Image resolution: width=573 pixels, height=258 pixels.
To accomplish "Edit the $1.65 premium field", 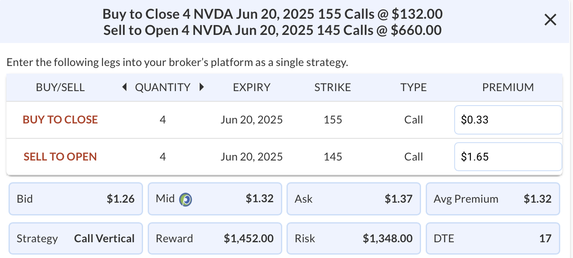I will click(508, 157).
